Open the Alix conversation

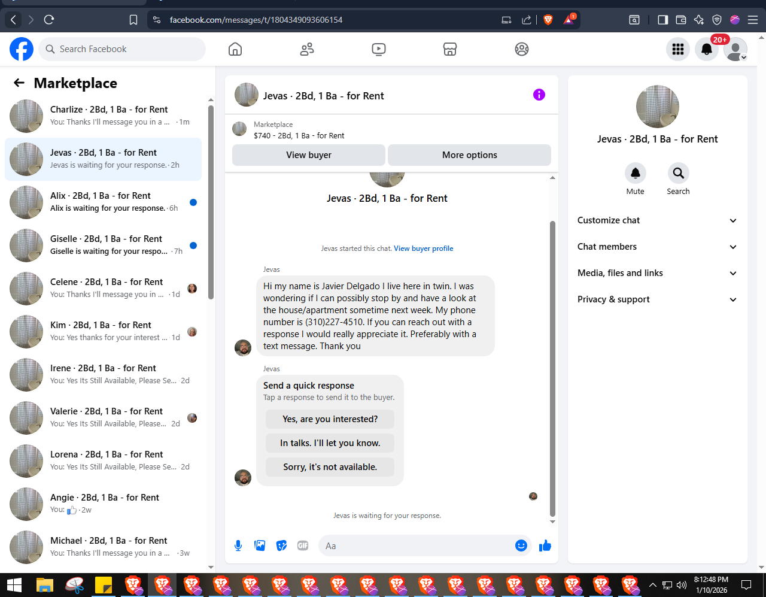coord(103,202)
